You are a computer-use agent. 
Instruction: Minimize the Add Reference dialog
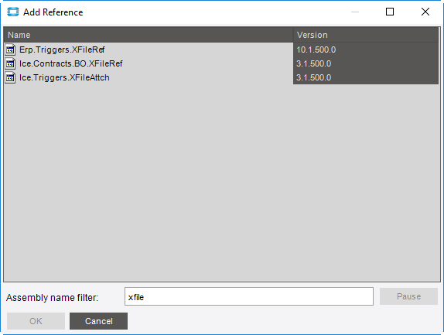click(355, 12)
